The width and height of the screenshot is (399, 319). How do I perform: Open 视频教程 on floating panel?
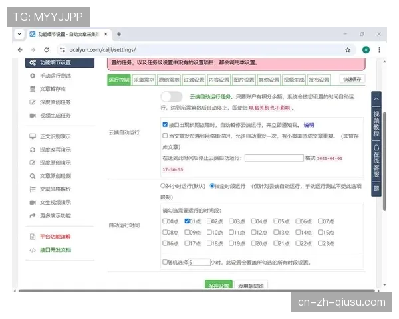coord(376,124)
